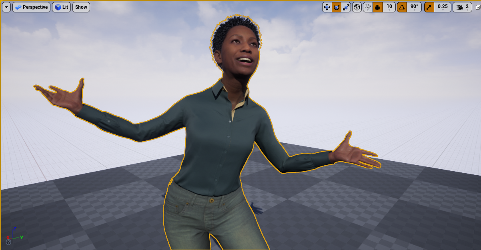
Task: Open surface snapping options
Action: 367,7
